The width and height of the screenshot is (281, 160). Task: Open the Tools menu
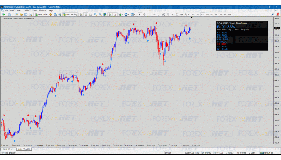tap(35, 10)
